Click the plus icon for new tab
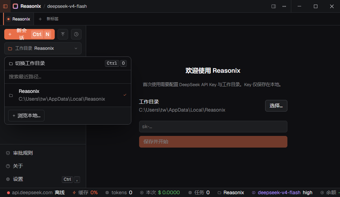This screenshot has width=340, height=197. (40, 19)
